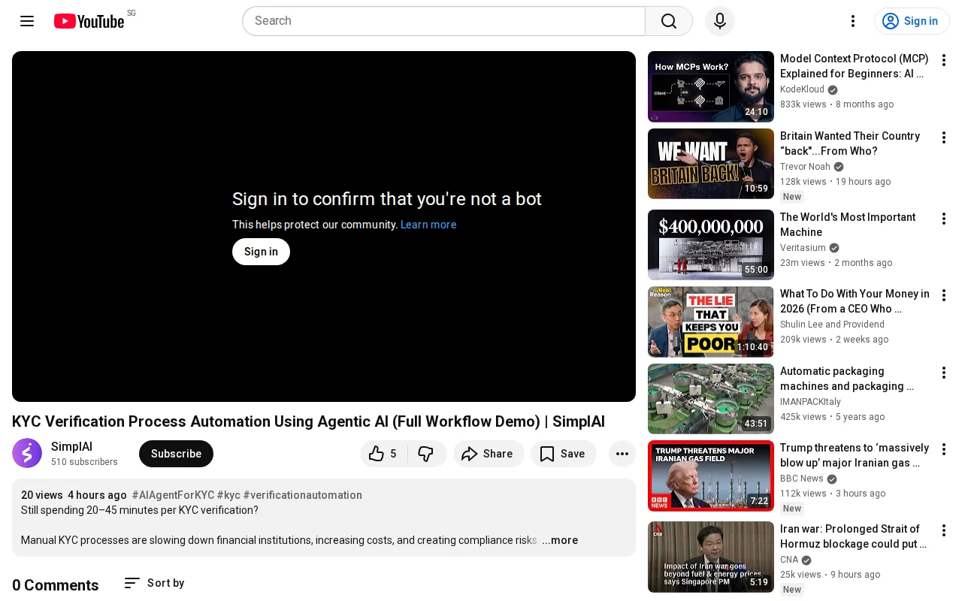Open the Learn more link
This screenshot has width=962, height=601.
(428, 225)
